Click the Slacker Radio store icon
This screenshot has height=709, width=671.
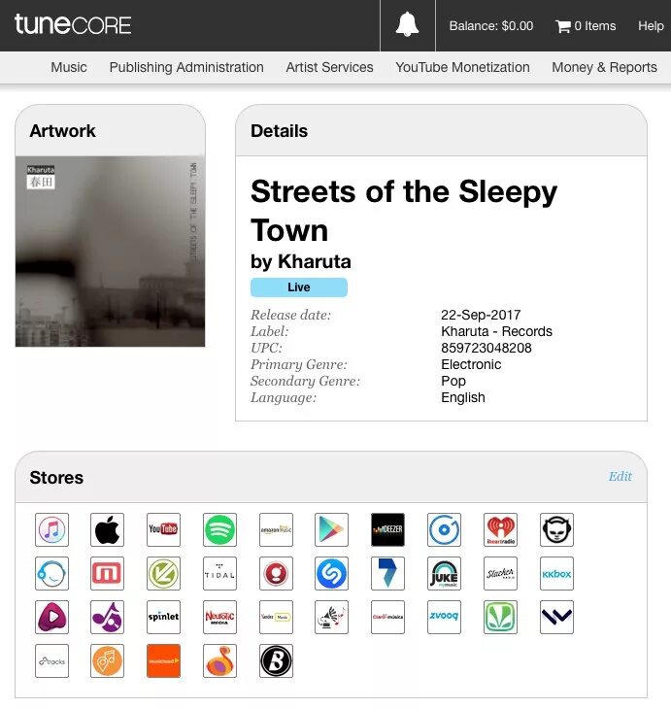(500, 573)
